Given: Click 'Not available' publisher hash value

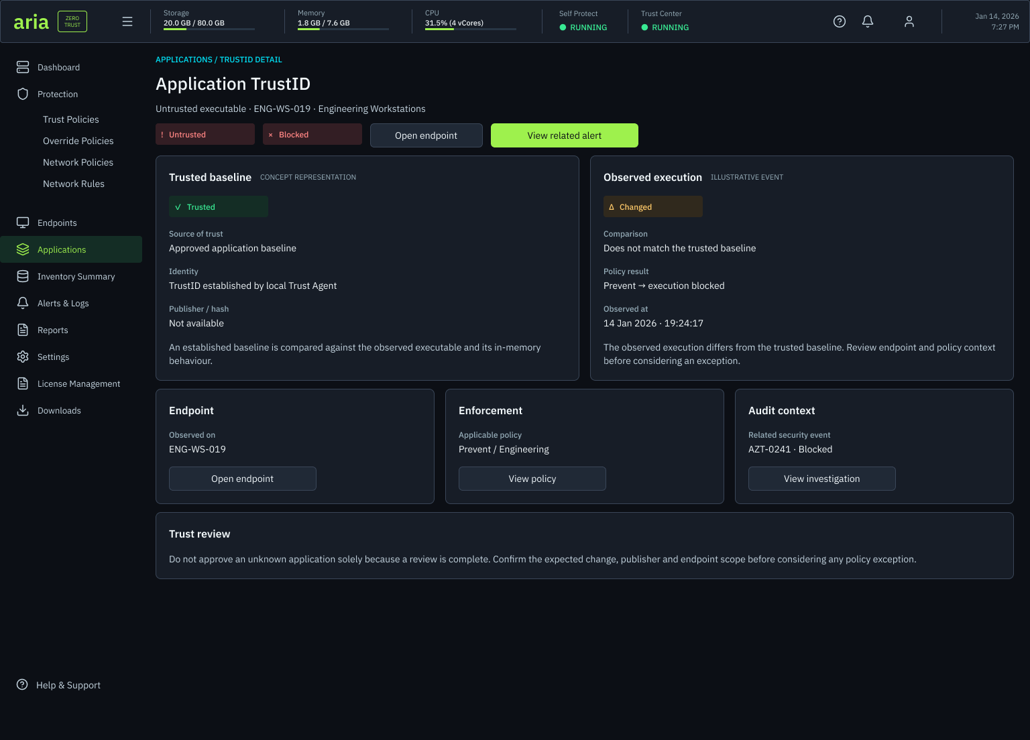Looking at the screenshot, I should 196,323.
